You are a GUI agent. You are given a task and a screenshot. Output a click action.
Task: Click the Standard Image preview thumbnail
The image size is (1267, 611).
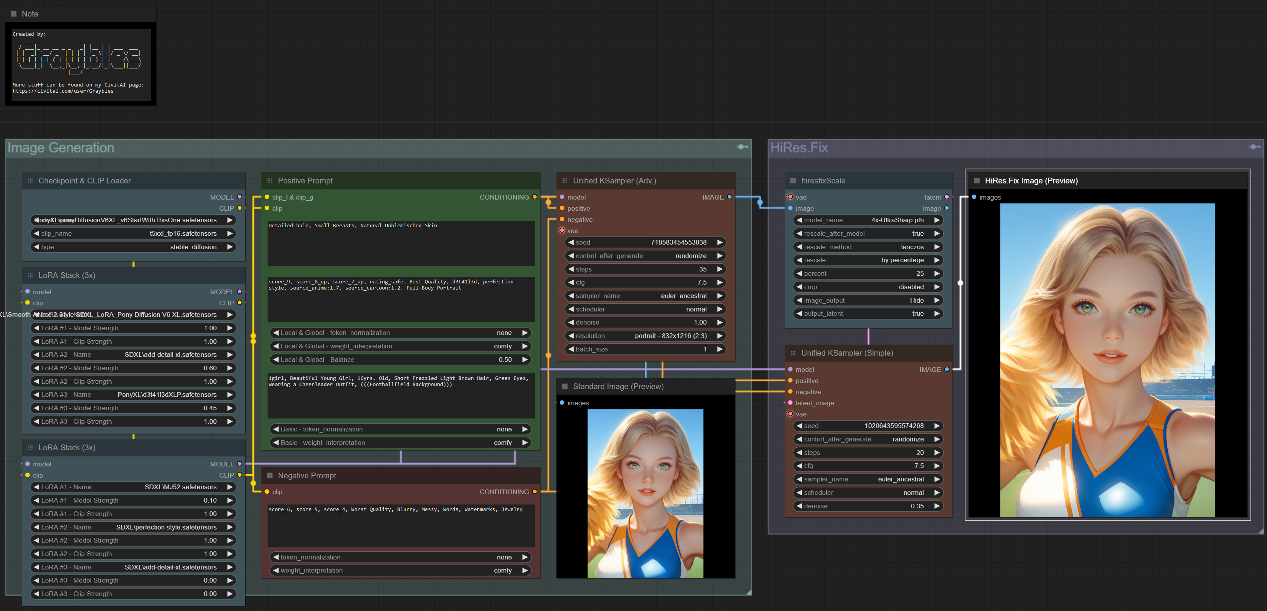coord(645,494)
